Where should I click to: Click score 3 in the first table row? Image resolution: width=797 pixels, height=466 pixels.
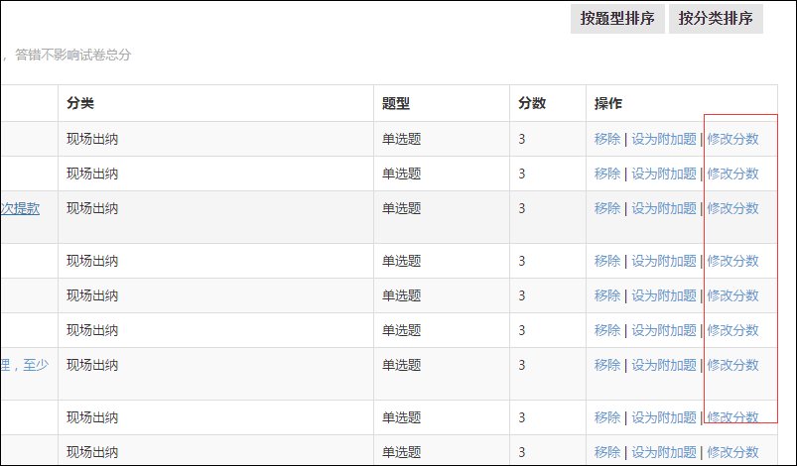coord(521,139)
